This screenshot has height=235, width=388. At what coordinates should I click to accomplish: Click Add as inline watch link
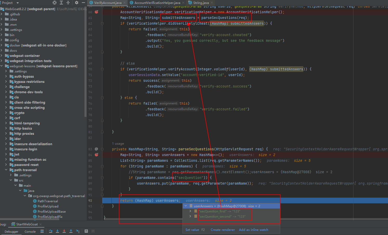point(254,230)
